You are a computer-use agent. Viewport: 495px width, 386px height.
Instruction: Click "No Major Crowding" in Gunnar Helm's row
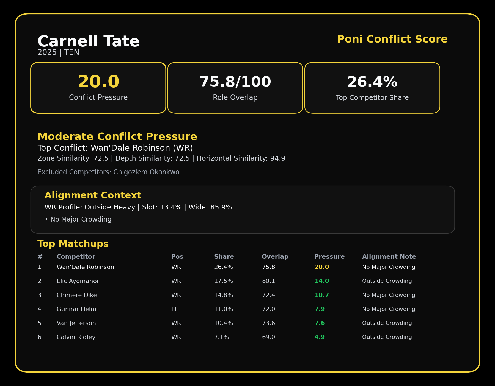point(389,309)
